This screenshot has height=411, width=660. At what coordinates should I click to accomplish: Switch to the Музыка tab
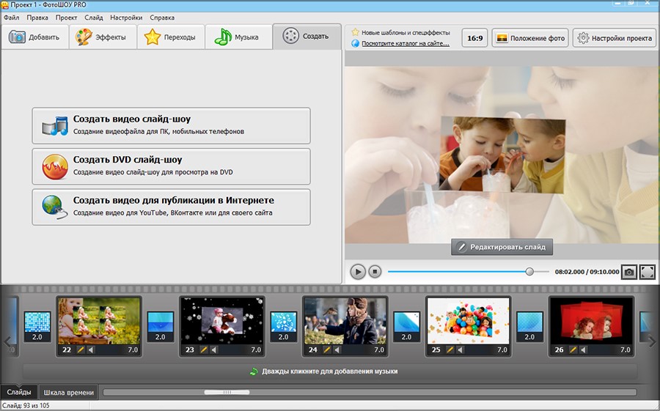(238, 37)
